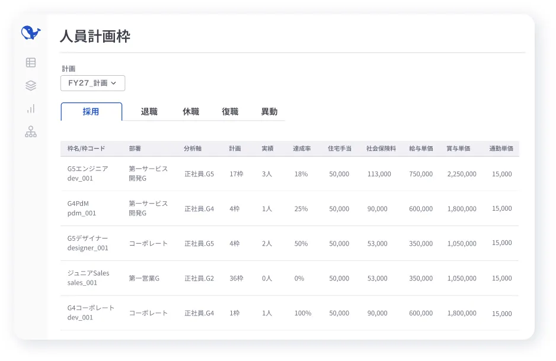Click the 750,000 salary unit value
556x361 pixels.
point(421,174)
